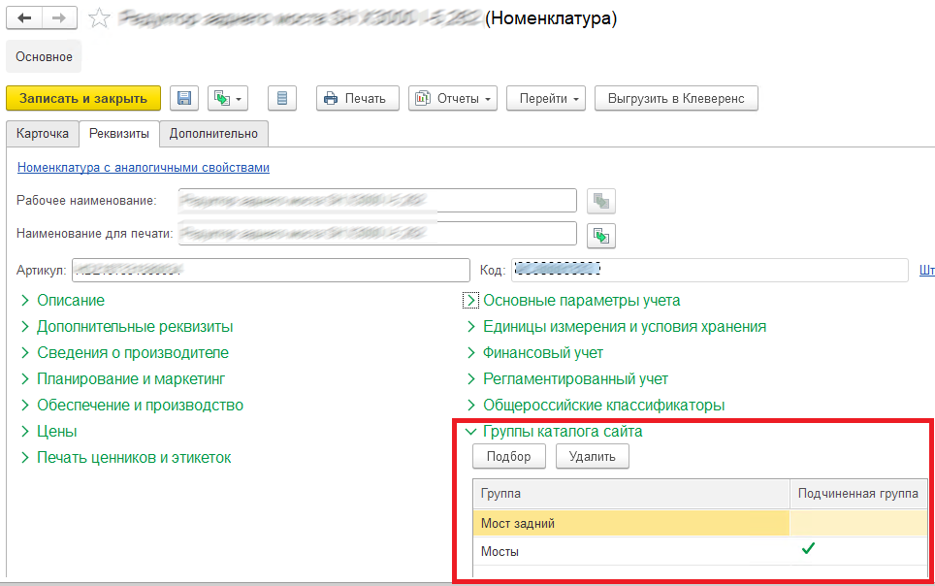Click Записать и закрыть
The height and width of the screenshot is (586, 935).
tap(83, 98)
